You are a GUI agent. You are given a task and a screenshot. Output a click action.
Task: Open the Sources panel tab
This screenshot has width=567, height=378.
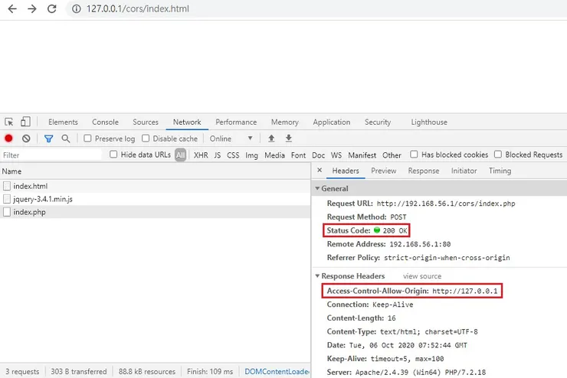pos(146,122)
